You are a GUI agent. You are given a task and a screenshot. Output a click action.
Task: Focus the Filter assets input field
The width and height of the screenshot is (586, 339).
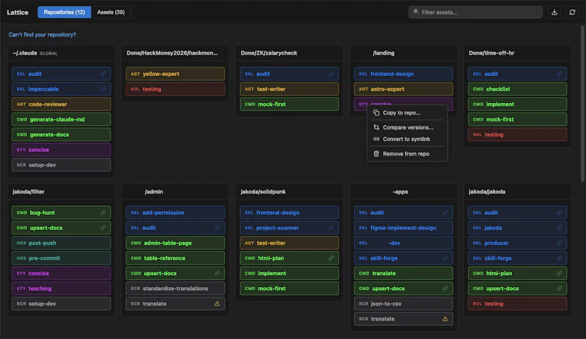[475, 12]
